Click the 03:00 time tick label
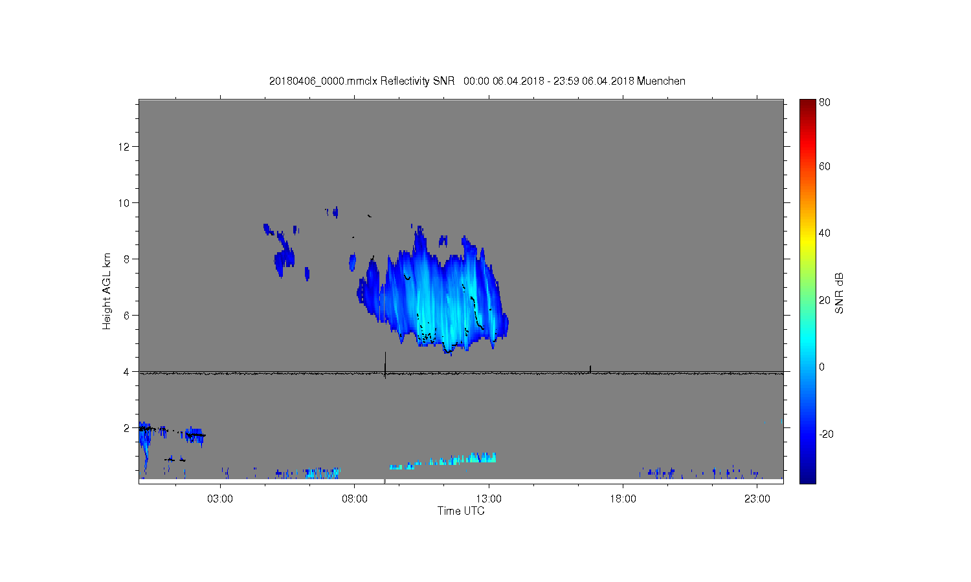Screen dimensions: 971x582 pos(220,499)
